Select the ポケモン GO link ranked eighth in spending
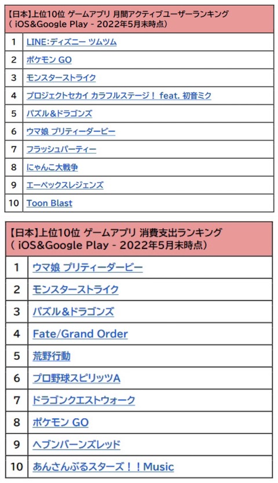Image resolution: width=278 pixels, height=483 pixels. pyautogui.click(x=61, y=422)
